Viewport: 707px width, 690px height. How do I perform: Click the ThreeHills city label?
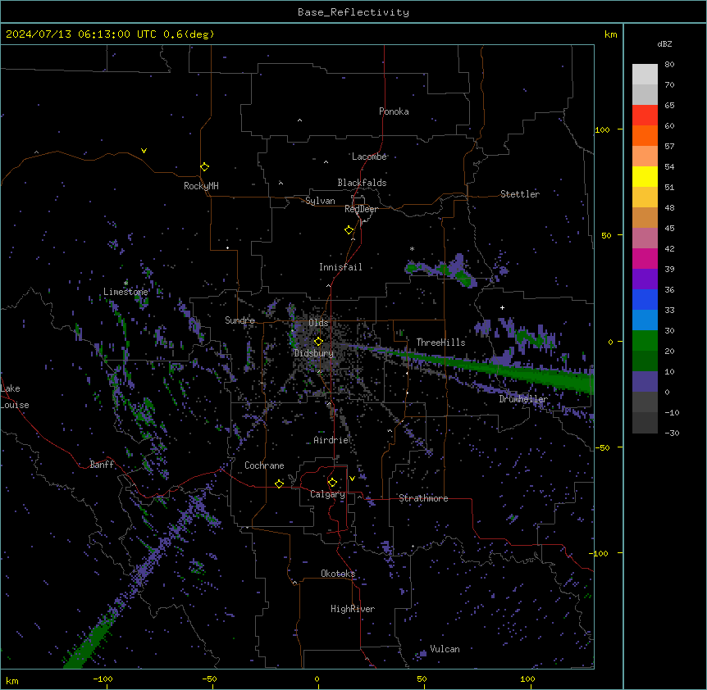[440, 343]
